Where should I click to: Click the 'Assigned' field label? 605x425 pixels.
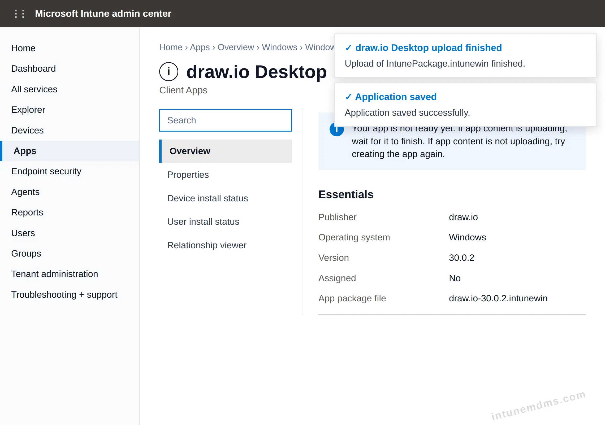(337, 278)
